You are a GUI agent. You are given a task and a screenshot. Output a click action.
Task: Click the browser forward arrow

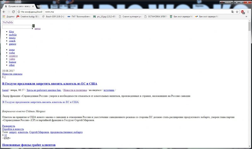point(9,12)
